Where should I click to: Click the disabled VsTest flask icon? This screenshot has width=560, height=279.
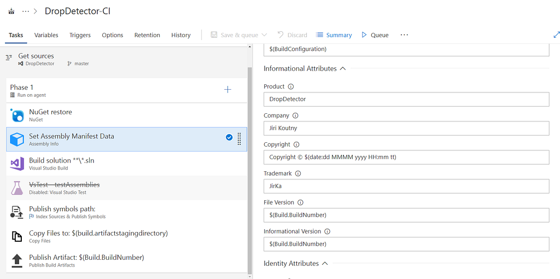pyautogui.click(x=17, y=188)
